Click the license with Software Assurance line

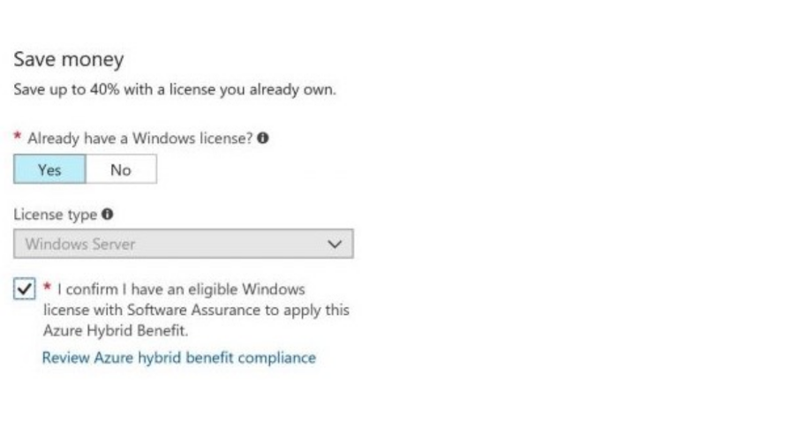196,310
